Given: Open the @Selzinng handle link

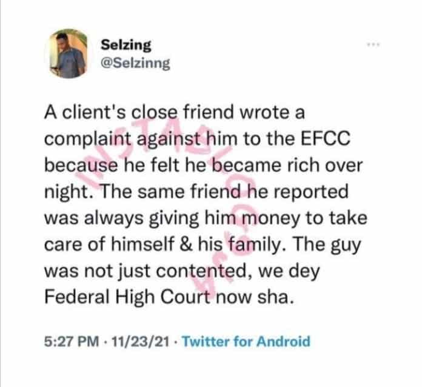Looking at the screenshot, I should [135, 64].
